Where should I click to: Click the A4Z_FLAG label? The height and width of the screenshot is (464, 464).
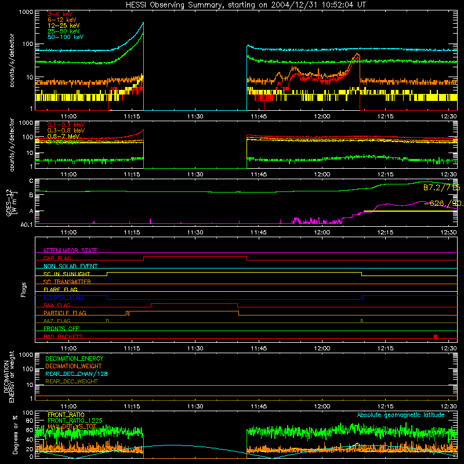pos(57,321)
